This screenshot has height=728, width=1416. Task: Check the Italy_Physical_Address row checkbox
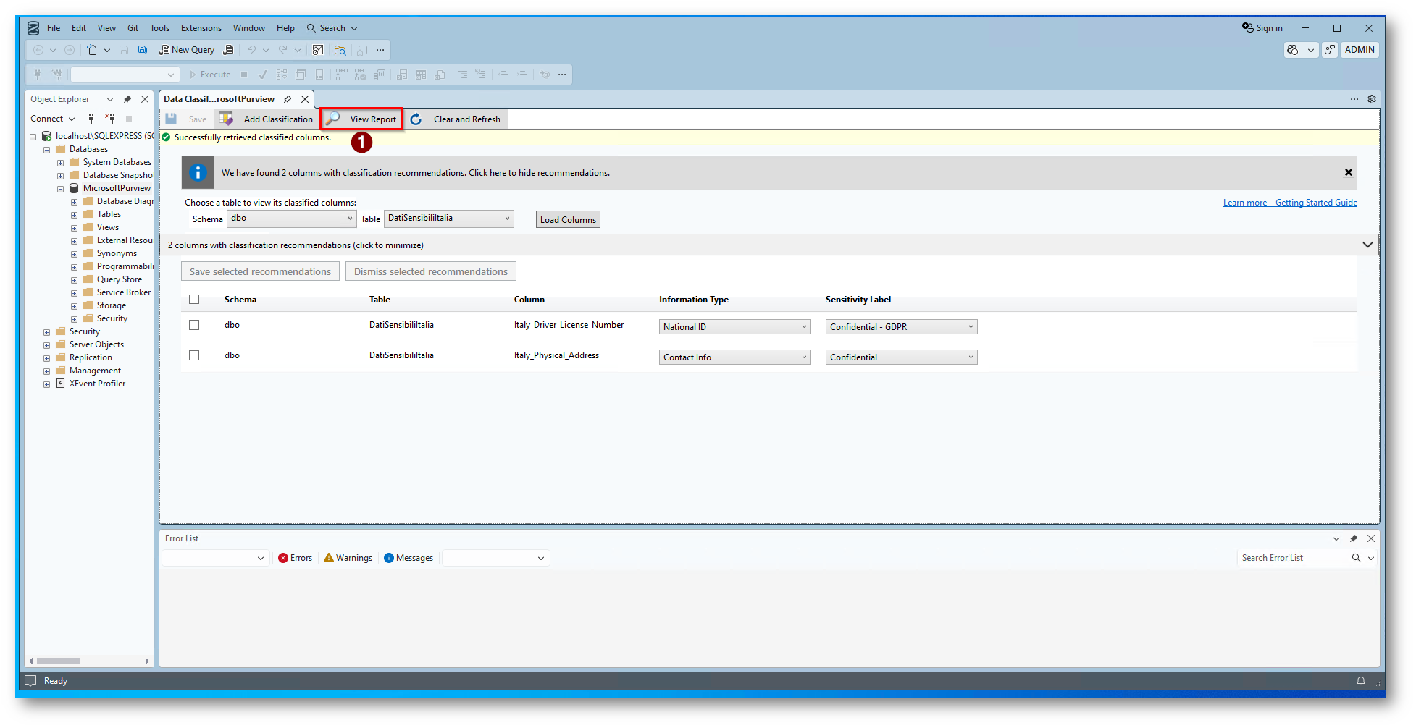click(194, 355)
